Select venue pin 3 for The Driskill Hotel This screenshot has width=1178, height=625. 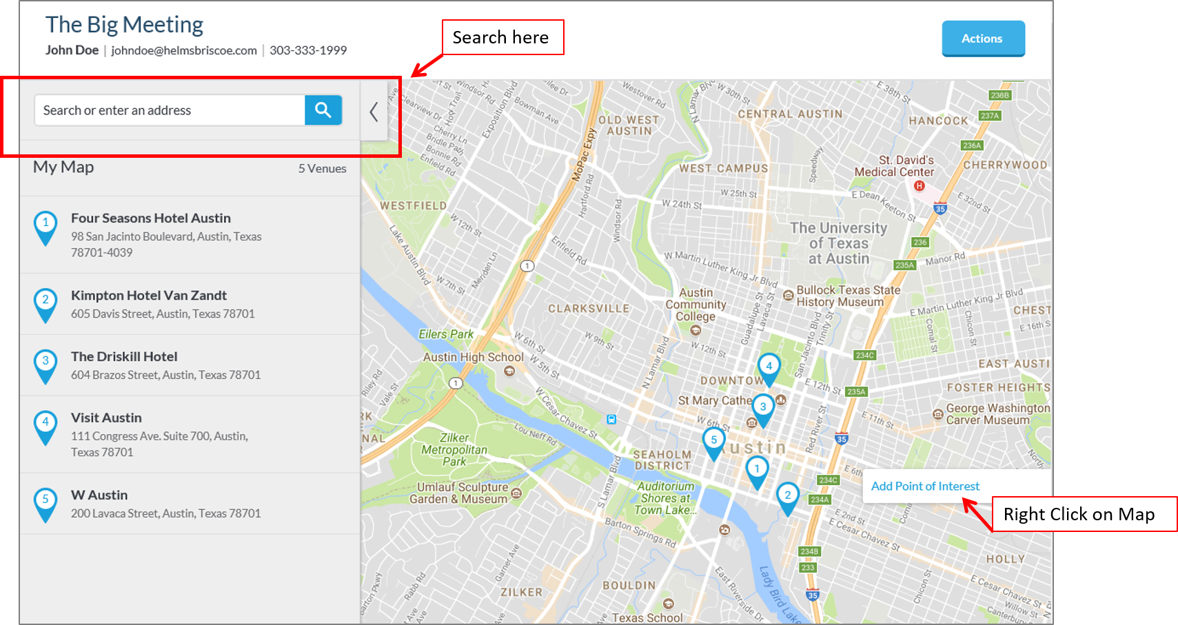[x=45, y=361]
